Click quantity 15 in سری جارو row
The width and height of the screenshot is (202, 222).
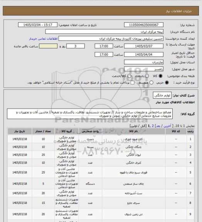pos(43,203)
